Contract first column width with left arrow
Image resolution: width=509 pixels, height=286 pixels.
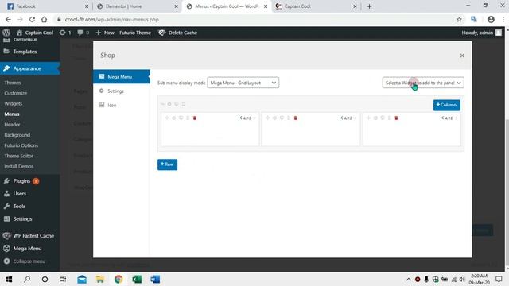pyautogui.click(x=241, y=118)
